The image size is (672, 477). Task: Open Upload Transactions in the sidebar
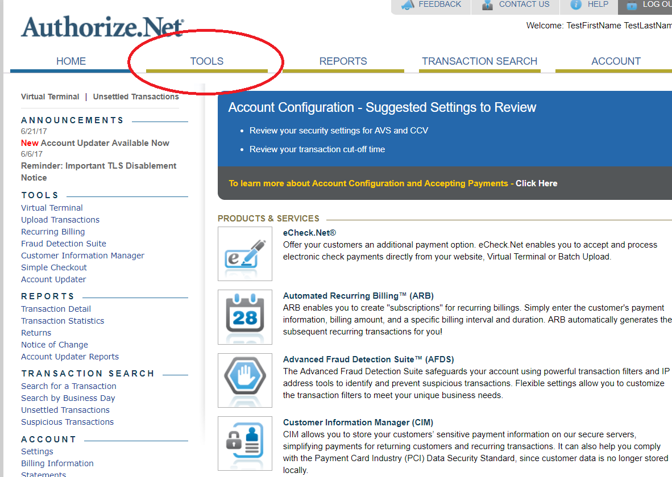[x=60, y=220]
